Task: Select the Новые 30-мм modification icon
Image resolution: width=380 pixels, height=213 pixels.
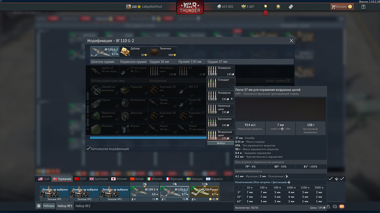Action: coord(154,129)
